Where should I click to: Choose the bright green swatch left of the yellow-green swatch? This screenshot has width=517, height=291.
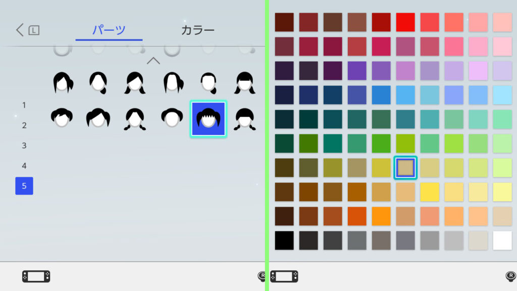coord(381,143)
